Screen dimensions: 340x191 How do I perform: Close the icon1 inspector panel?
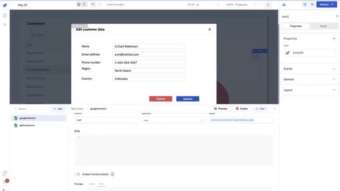tap(337, 16)
